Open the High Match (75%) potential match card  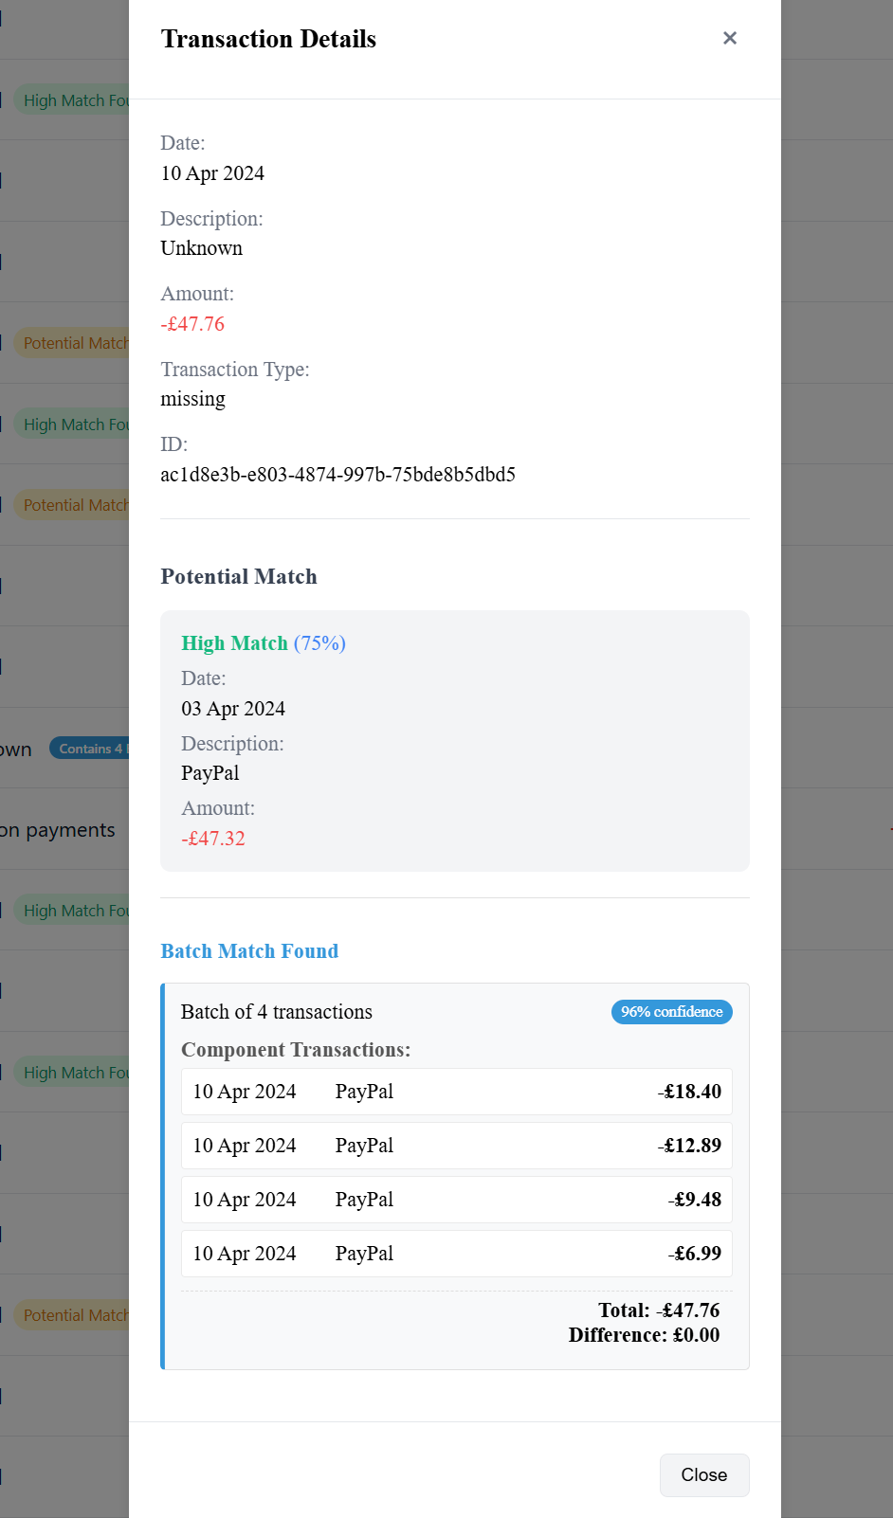(454, 740)
